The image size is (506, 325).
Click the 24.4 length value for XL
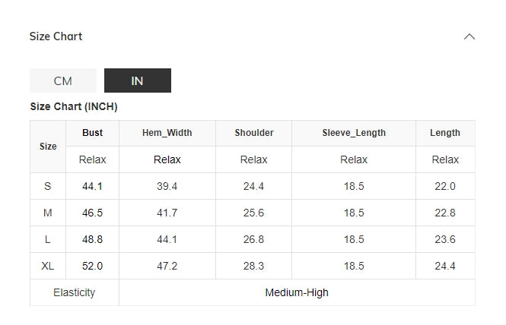click(x=445, y=266)
